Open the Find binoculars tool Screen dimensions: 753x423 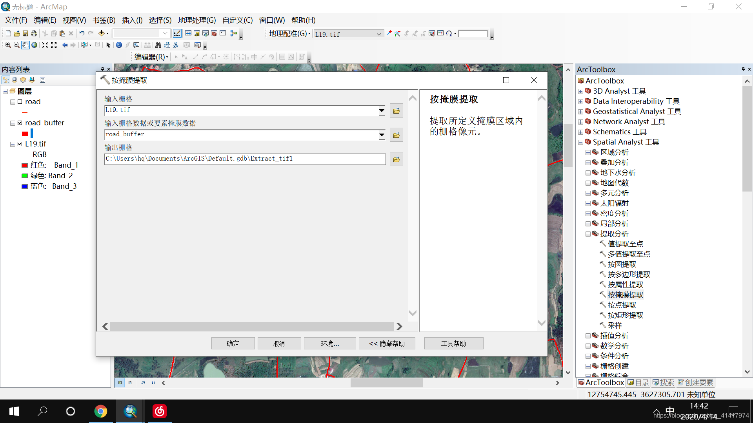click(158, 45)
